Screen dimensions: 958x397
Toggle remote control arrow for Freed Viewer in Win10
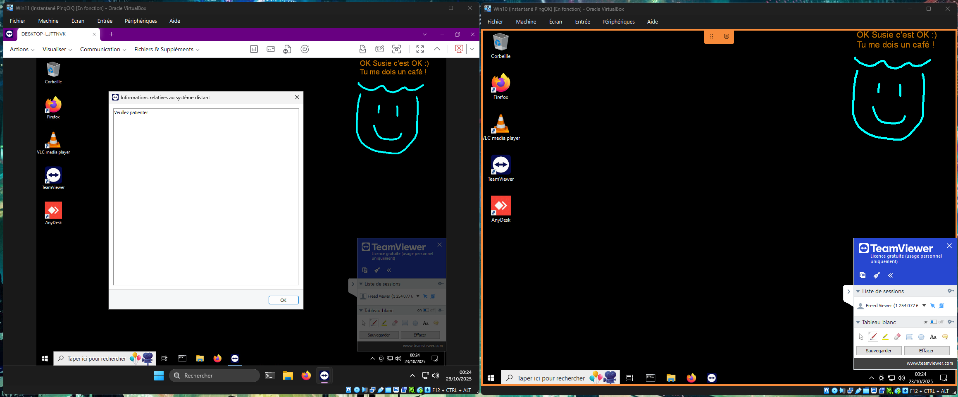[x=933, y=306]
